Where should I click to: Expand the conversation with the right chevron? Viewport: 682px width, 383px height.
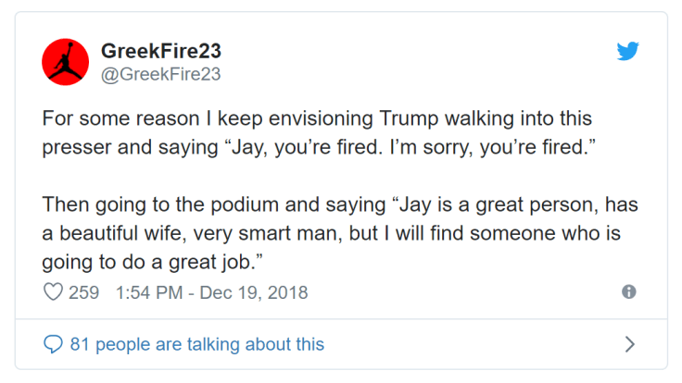coord(629,344)
